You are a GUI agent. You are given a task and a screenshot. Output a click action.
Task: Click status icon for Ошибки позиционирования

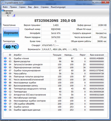point(5,70)
